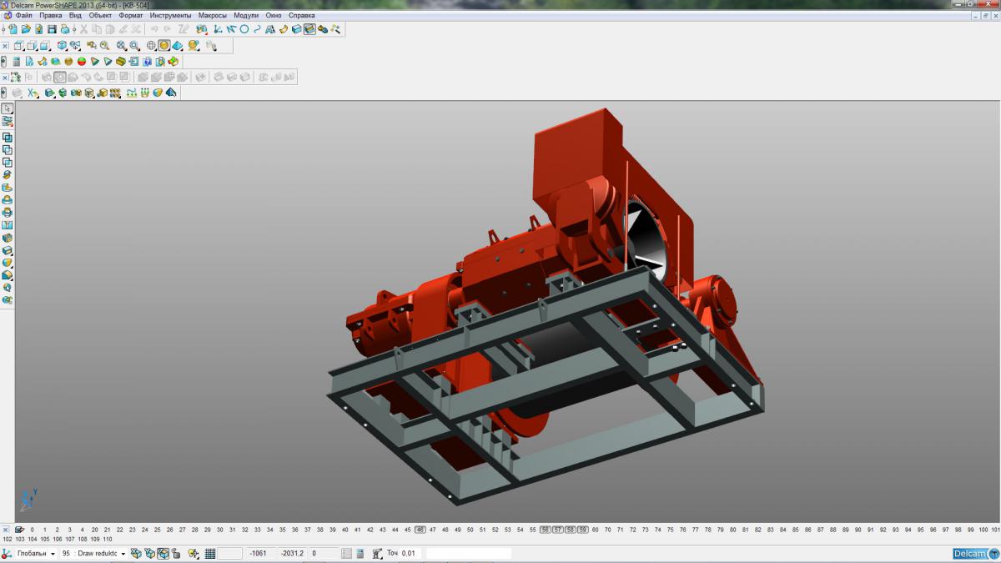Viewport: 1001px width, 563px height.
Task: Close the levels bar with its X button
Action: (5, 530)
